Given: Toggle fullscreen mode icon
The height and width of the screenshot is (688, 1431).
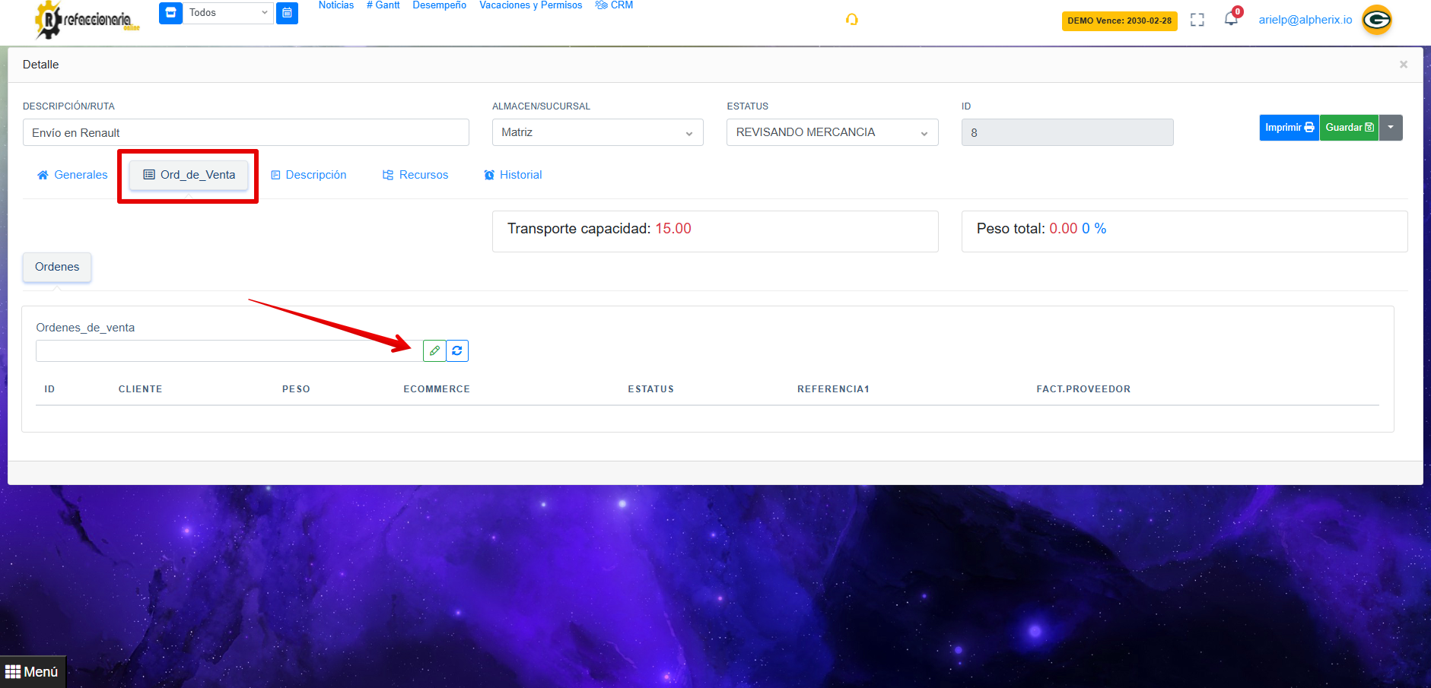Looking at the screenshot, I should [1197, 20].
